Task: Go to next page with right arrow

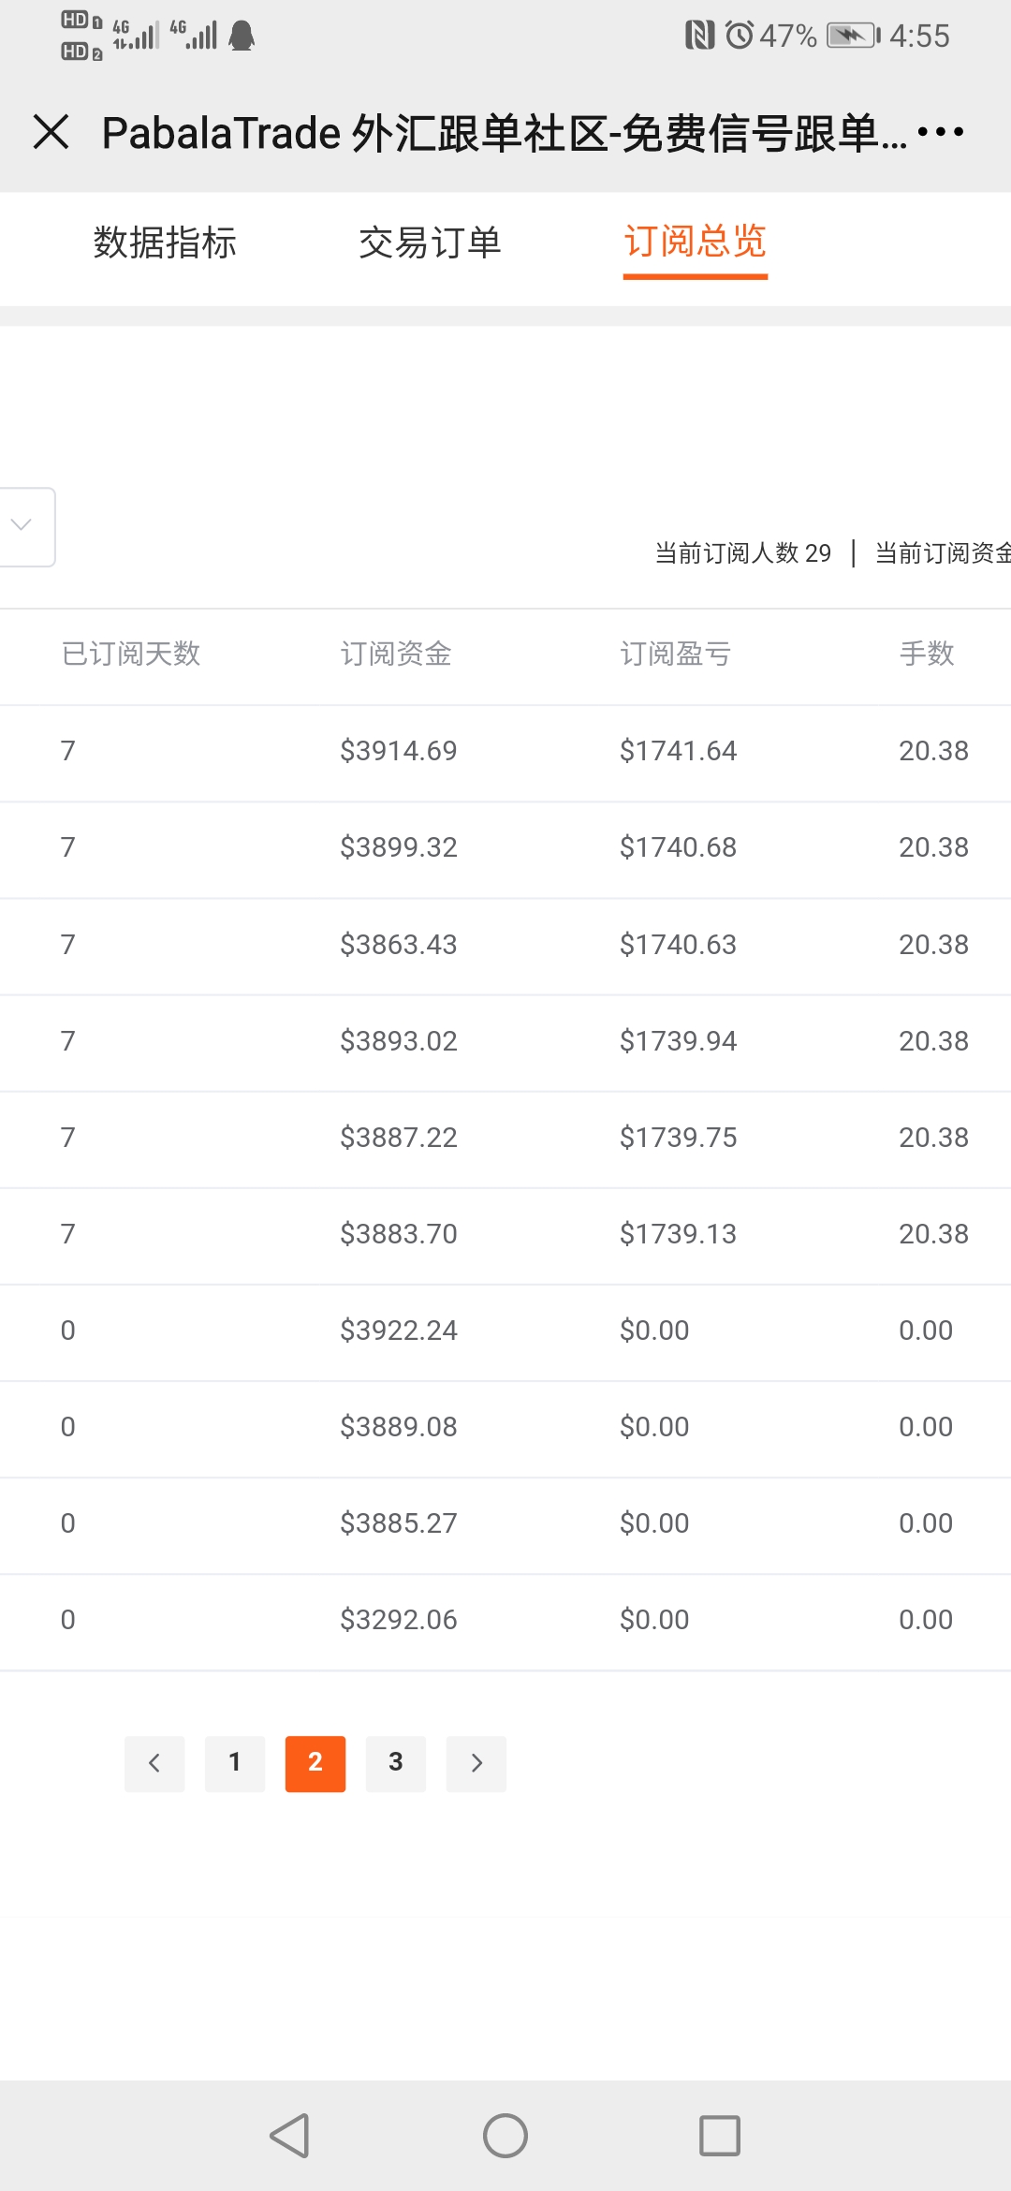Action: tap(476, 1764)
